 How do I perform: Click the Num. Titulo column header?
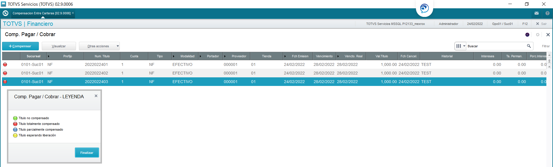click(102, 56)
